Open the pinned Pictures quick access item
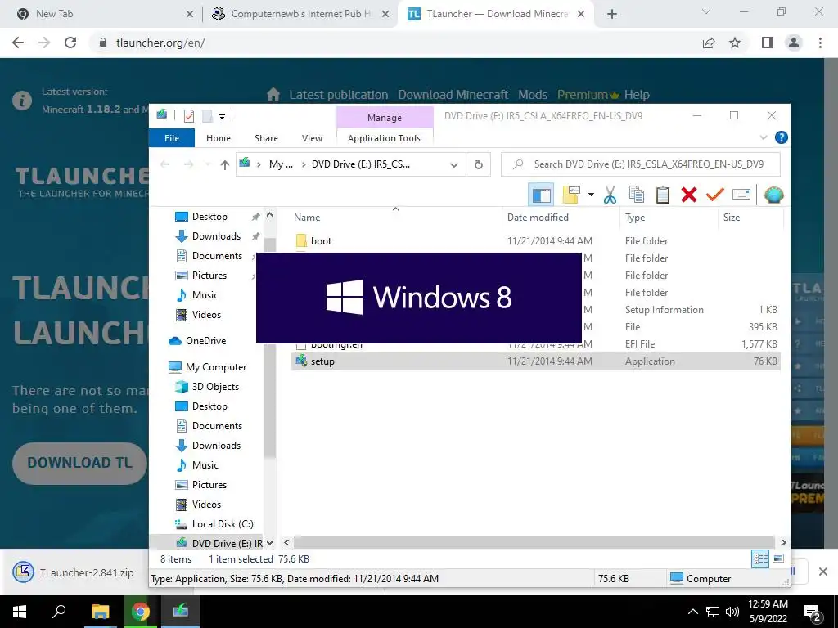Screen dimensions: 838x628 tap(209, 276)
